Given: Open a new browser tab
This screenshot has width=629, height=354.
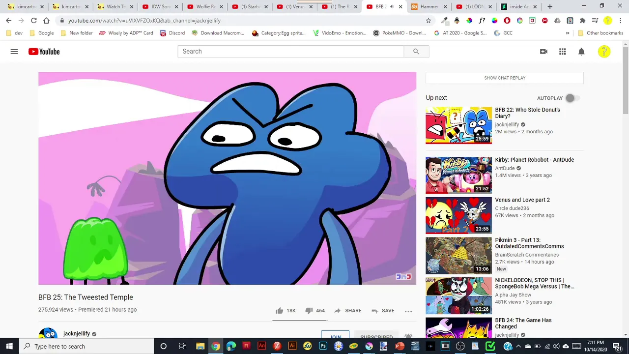Looking at the screenshot, I should click(550, 6).
